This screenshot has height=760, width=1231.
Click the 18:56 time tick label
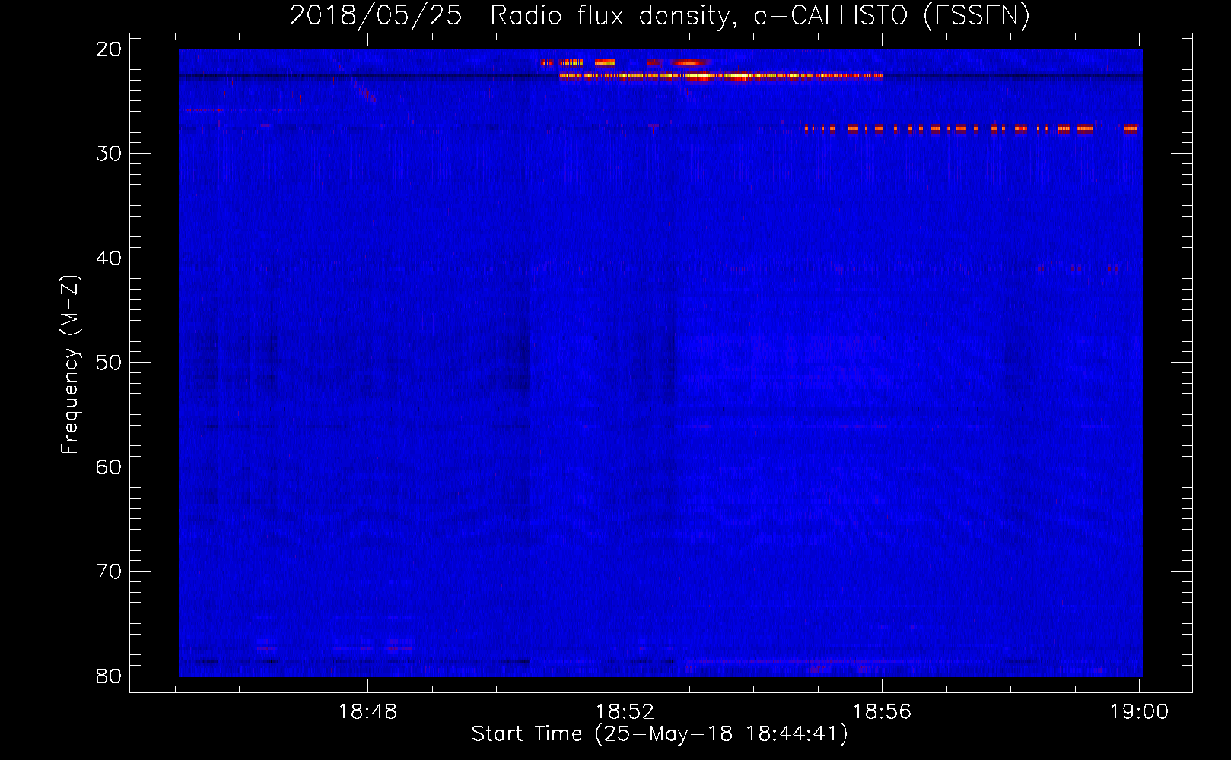tap(882, 711)
